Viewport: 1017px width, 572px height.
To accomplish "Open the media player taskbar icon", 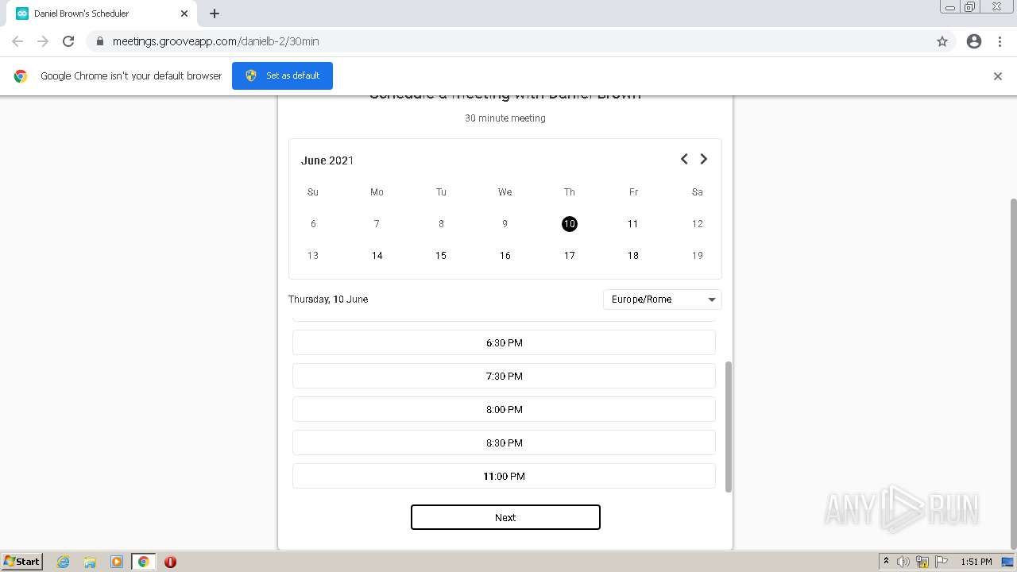I will [x=116, y=562].
